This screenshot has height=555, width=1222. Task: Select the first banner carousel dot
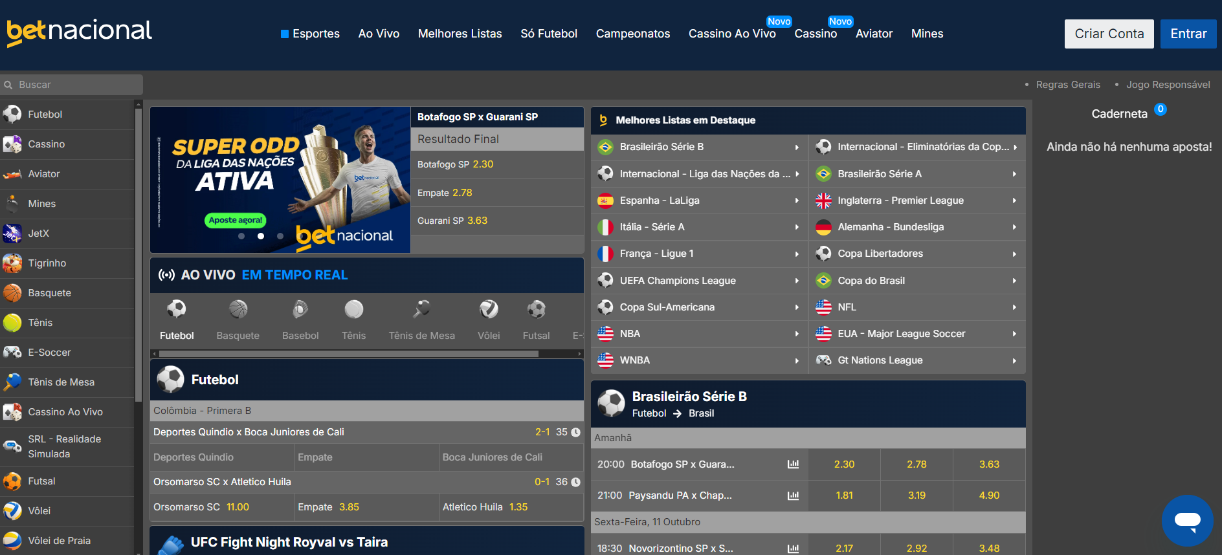pyautogui.click(x=241, y=236)
